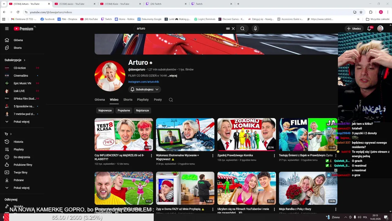Image resolution: width=392 pixels, height=221 pixels.
Task: Expand Subskrybujesz notification dropdown
Action: coord(145,89)
